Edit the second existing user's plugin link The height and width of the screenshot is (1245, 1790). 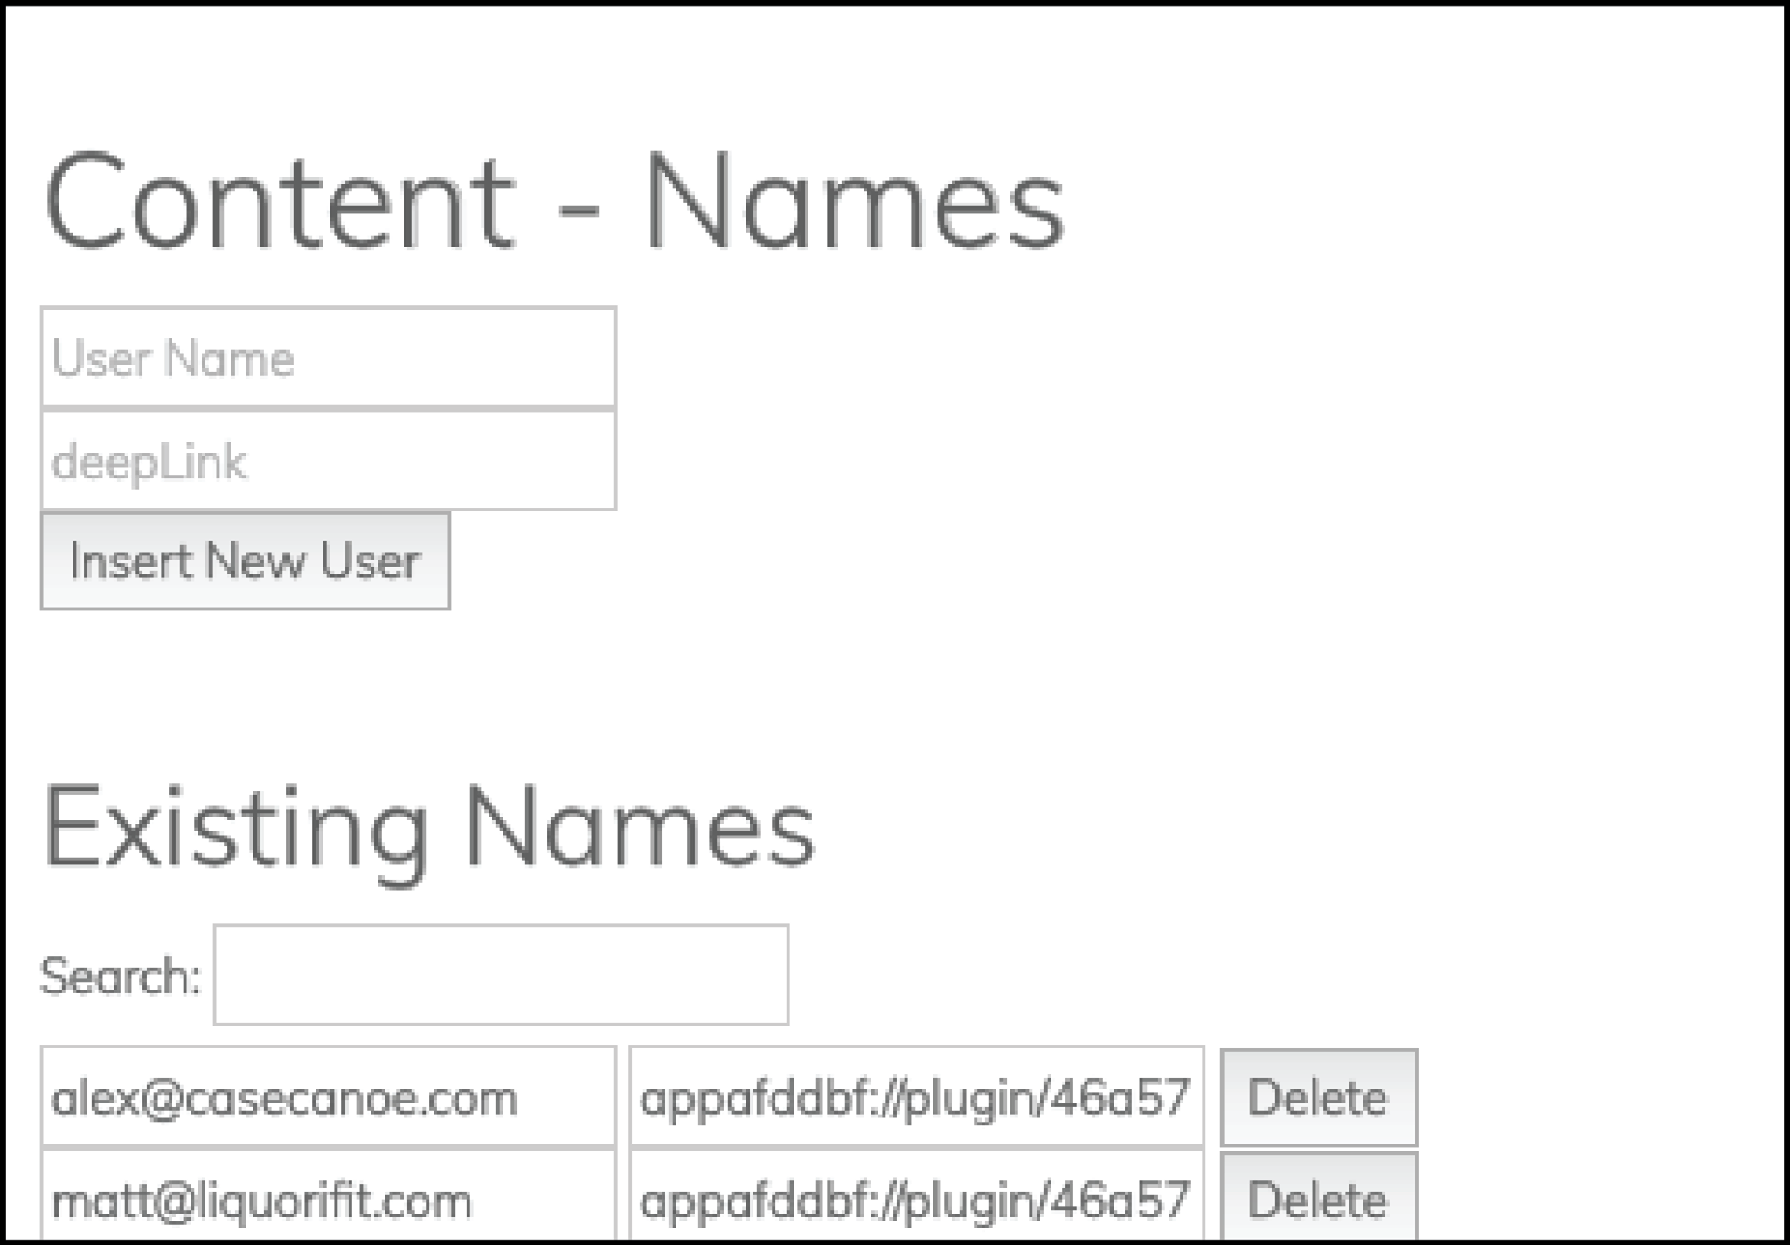(x=916, y=1200)
